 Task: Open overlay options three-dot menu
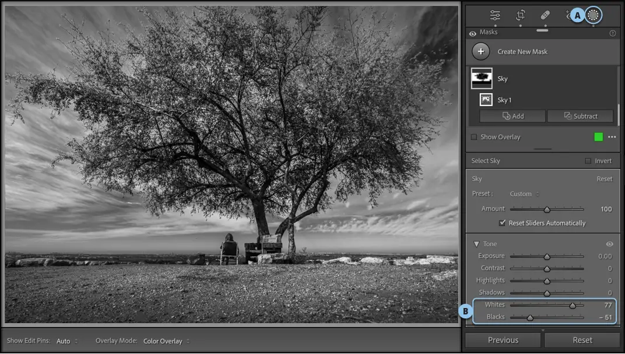tap(612, 137)
